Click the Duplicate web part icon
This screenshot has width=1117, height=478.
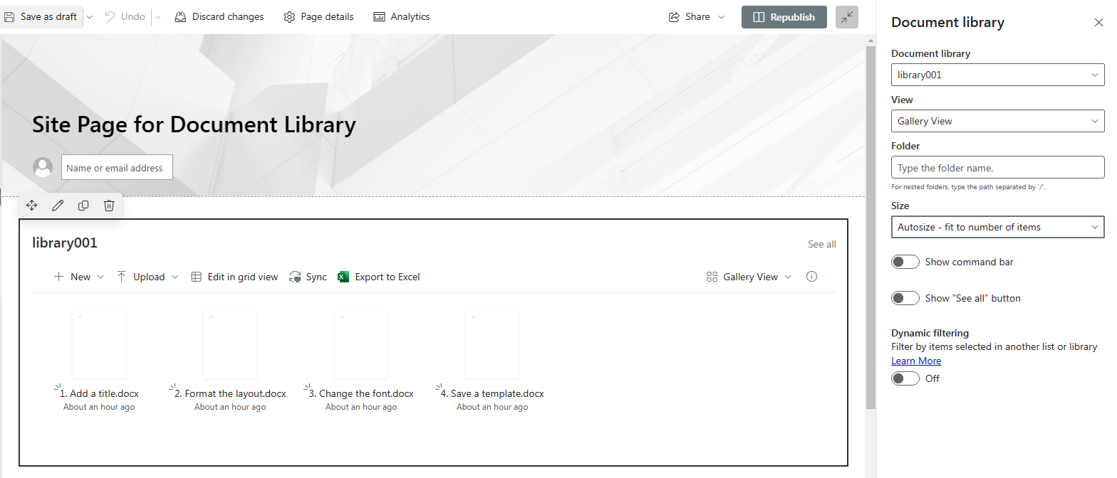(x=83, y=206)
